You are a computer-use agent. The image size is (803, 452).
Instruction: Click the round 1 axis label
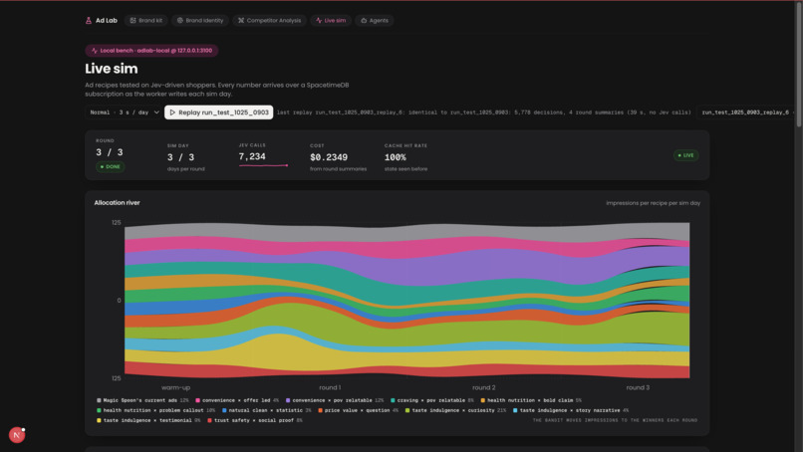[330, 387]
